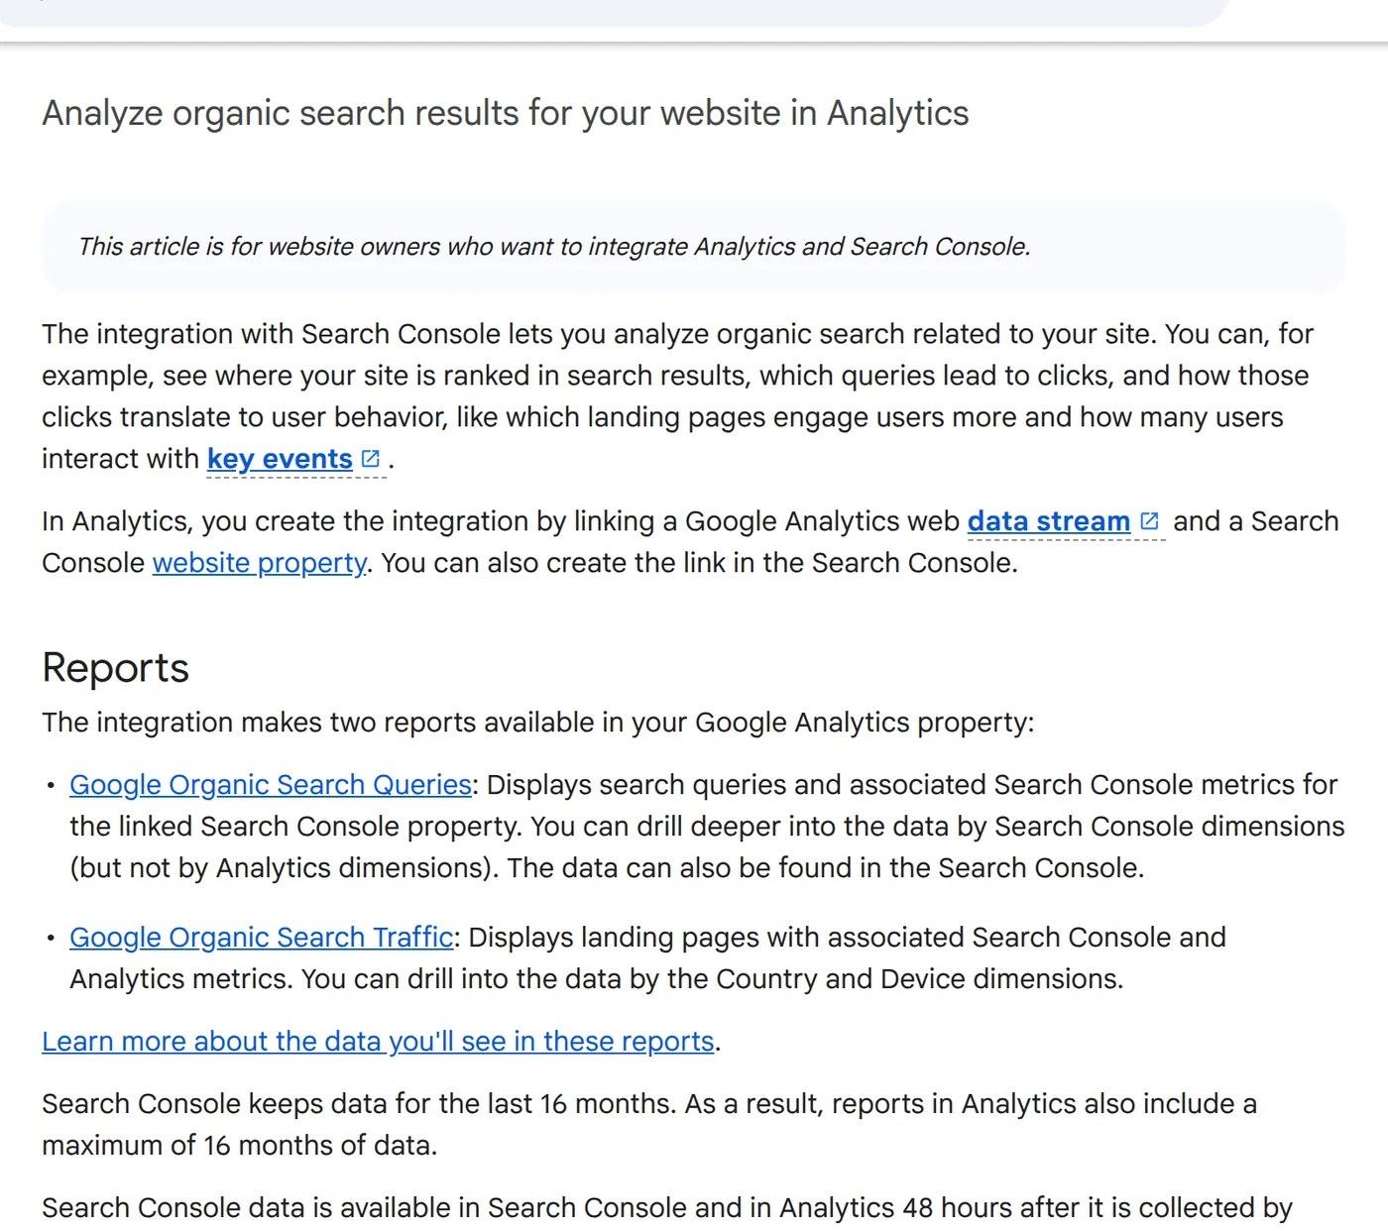1388x1231 pixels.
Task: Click the sentence about two reports available
Action: point(538,723)
